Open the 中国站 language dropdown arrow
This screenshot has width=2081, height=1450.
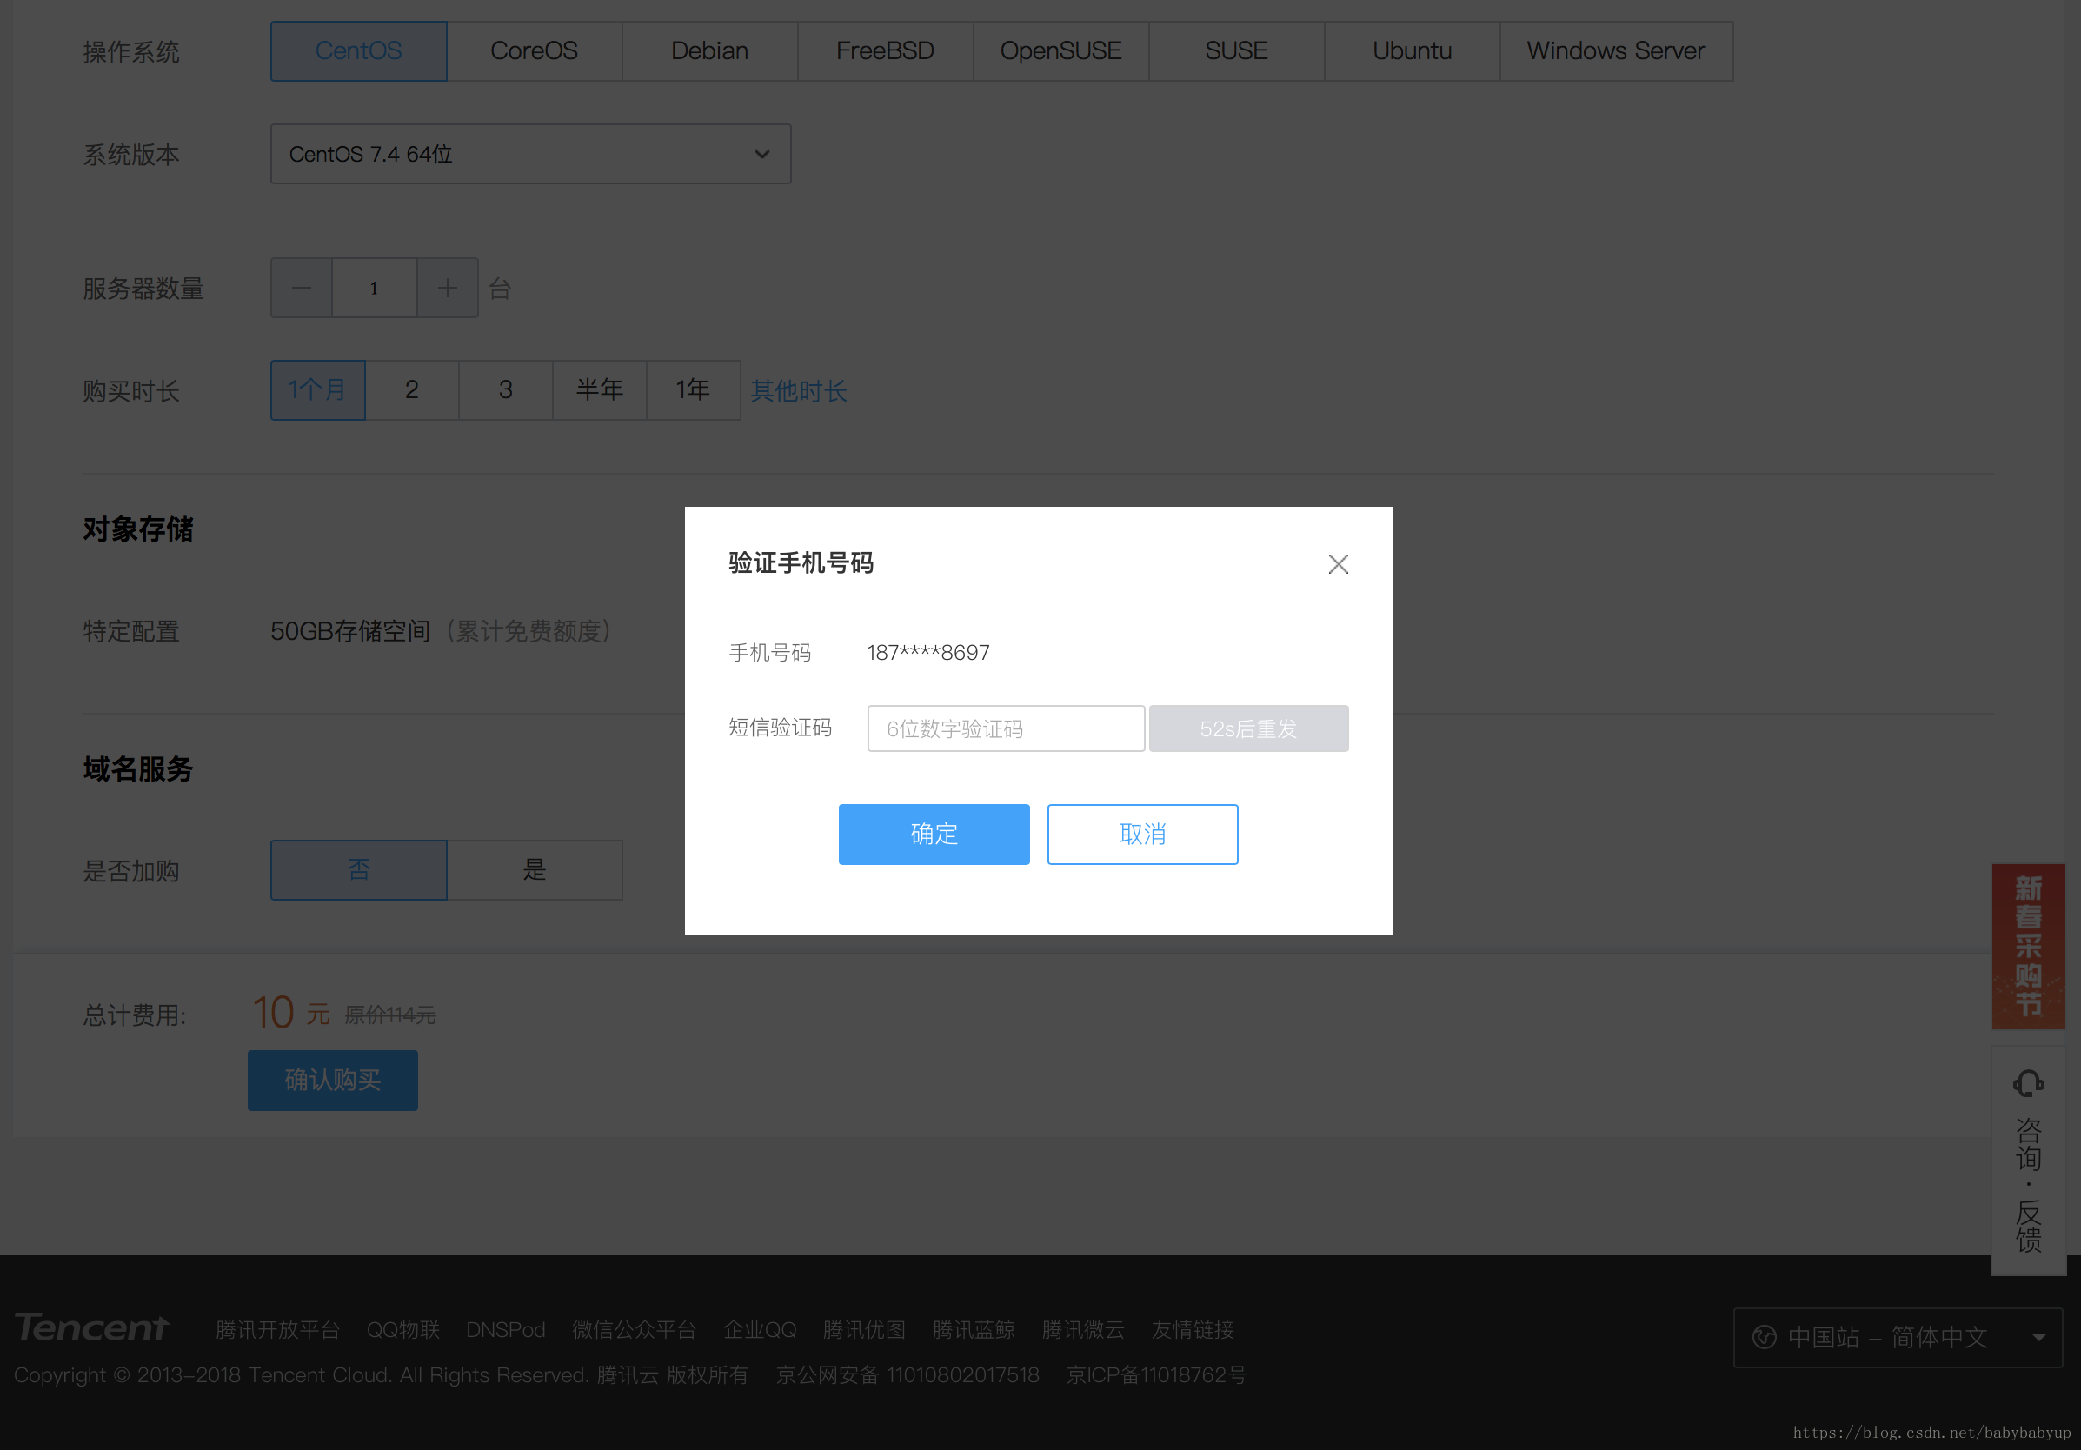coord(2038,1338)
